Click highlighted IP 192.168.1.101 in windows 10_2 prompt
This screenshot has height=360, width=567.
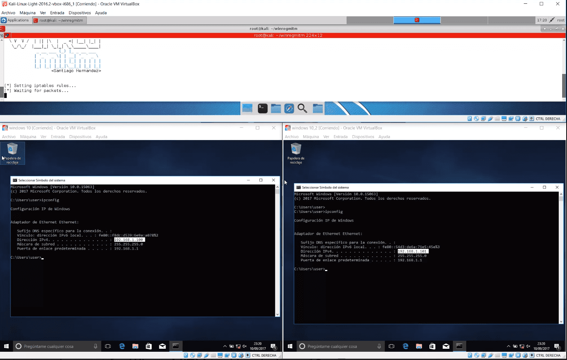412,251
